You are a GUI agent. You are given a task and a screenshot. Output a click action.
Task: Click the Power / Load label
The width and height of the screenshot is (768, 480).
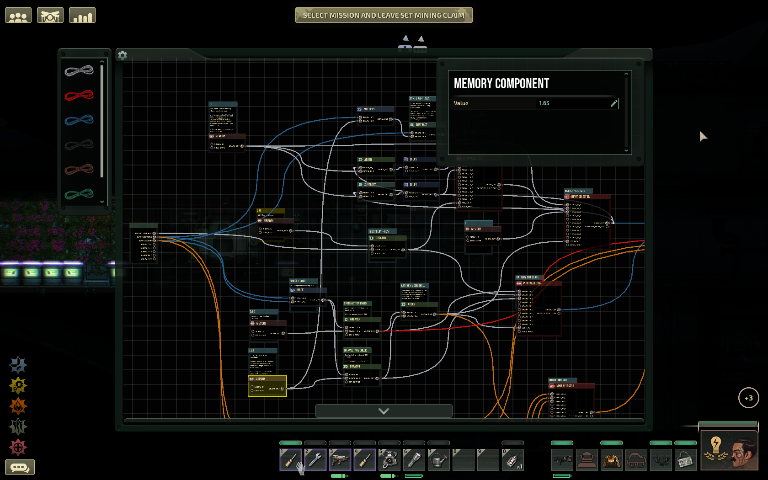point(304,281)
